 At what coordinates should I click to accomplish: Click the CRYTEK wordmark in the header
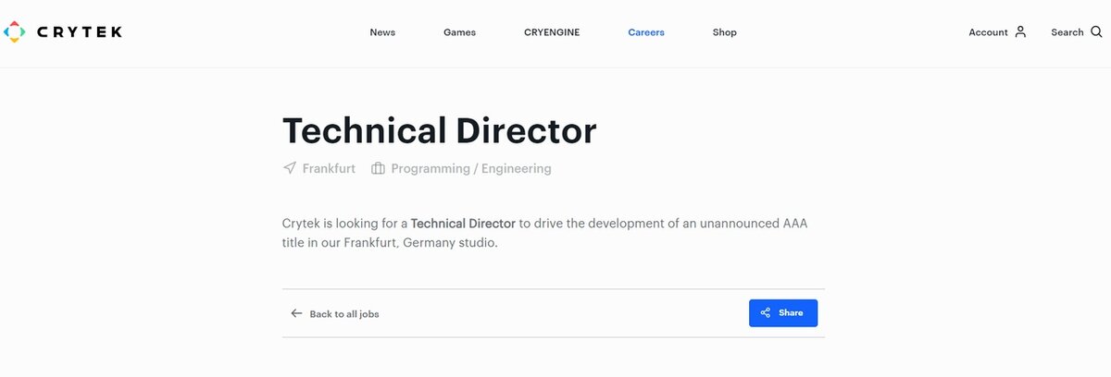coord(80,32)
